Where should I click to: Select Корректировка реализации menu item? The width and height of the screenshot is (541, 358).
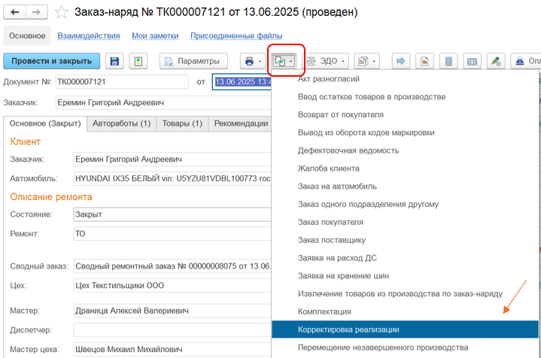coord(348,329)
